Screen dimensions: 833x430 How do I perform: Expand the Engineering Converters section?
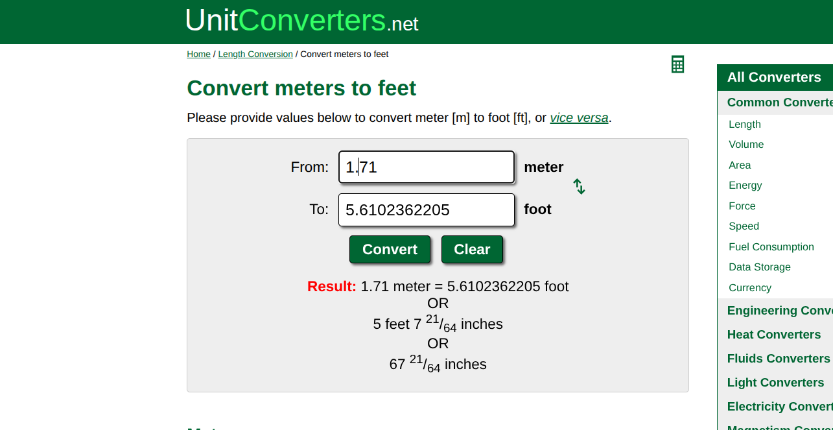coord(779,311)
